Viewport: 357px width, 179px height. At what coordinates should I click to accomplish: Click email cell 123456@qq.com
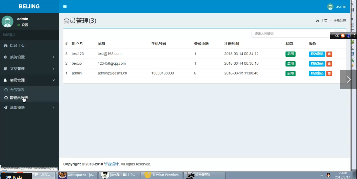(112, 63)
